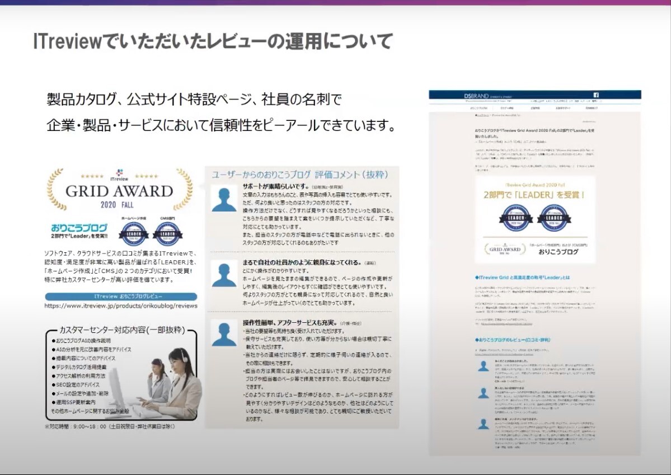Screen dimensions: 671x475
Task: Click the bullet SEO設定のアドバイス
Action: pyautogui.click(x=76, y=385)
